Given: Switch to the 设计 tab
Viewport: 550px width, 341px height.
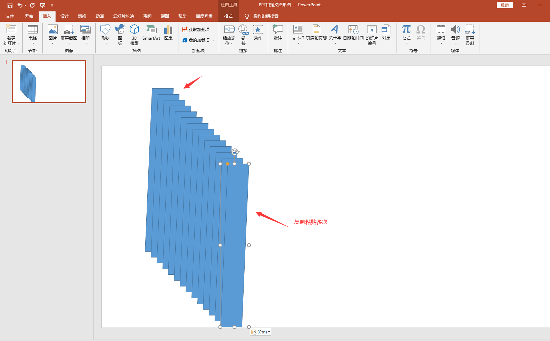Looking at the screenshot, I should click(64, 16).
